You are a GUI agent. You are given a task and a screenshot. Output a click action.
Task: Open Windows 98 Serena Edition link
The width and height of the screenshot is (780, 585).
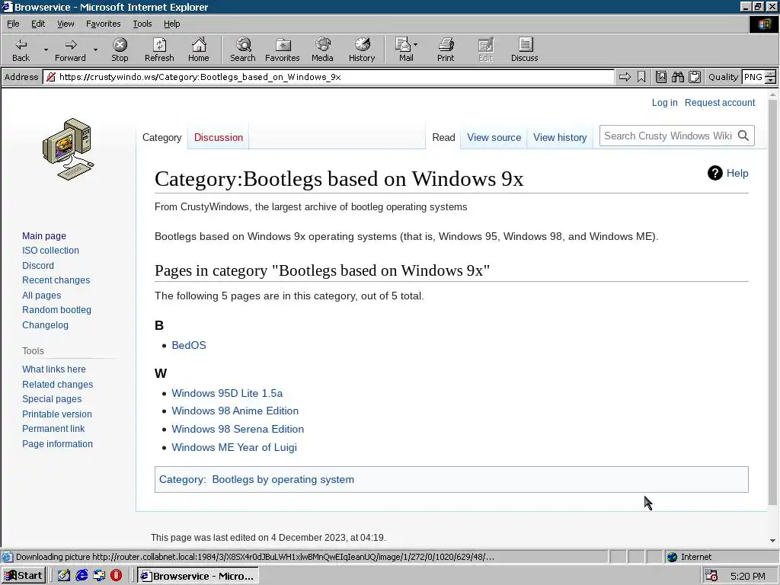[x=238, y=429]
